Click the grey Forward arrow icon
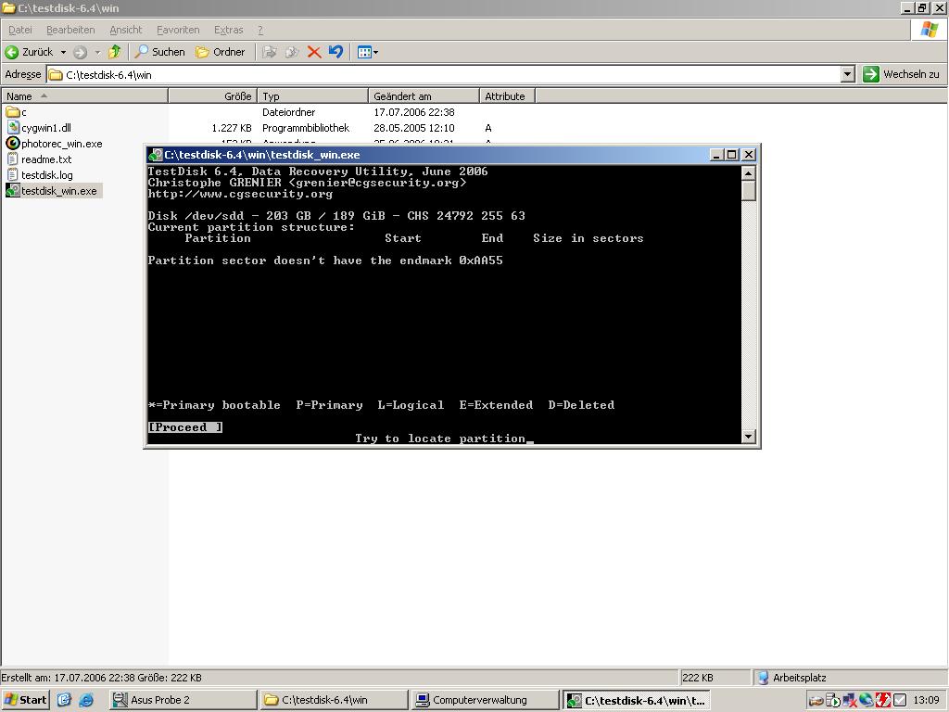This screenshot has height=712, width=949. pyautogui.click(x=81, y=53)
